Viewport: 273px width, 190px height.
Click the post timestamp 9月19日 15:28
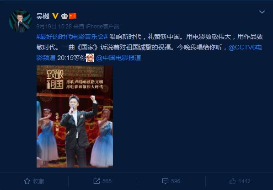point(54,26)
